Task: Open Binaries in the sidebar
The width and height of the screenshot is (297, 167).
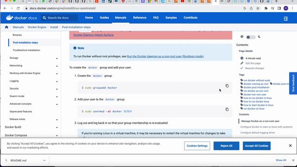Action: coord(17,35)
